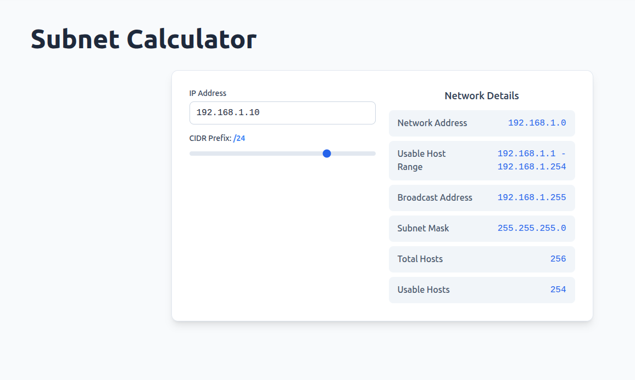This screenshot has height=380, width=635.
Task: Click the 192.168.1.0 network address value
Action: click(x=537, y=123)
